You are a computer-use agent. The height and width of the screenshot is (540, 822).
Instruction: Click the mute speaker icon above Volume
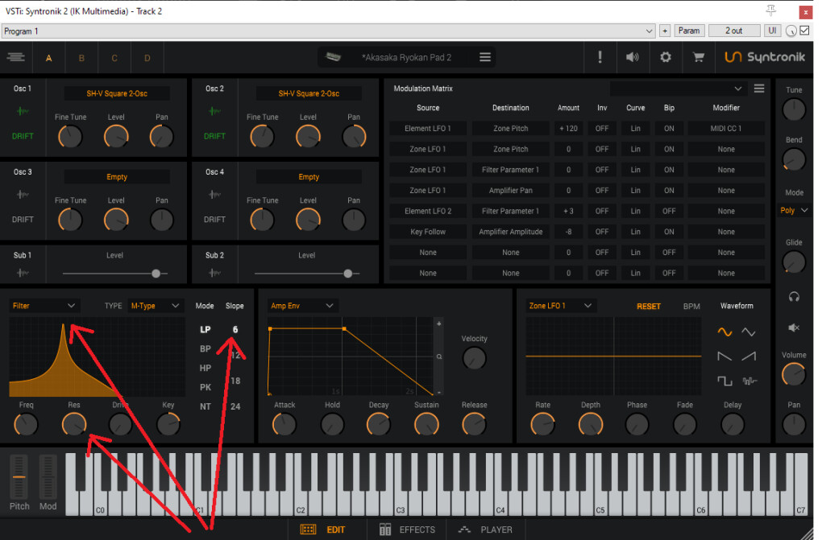click(x=794, y=328)
